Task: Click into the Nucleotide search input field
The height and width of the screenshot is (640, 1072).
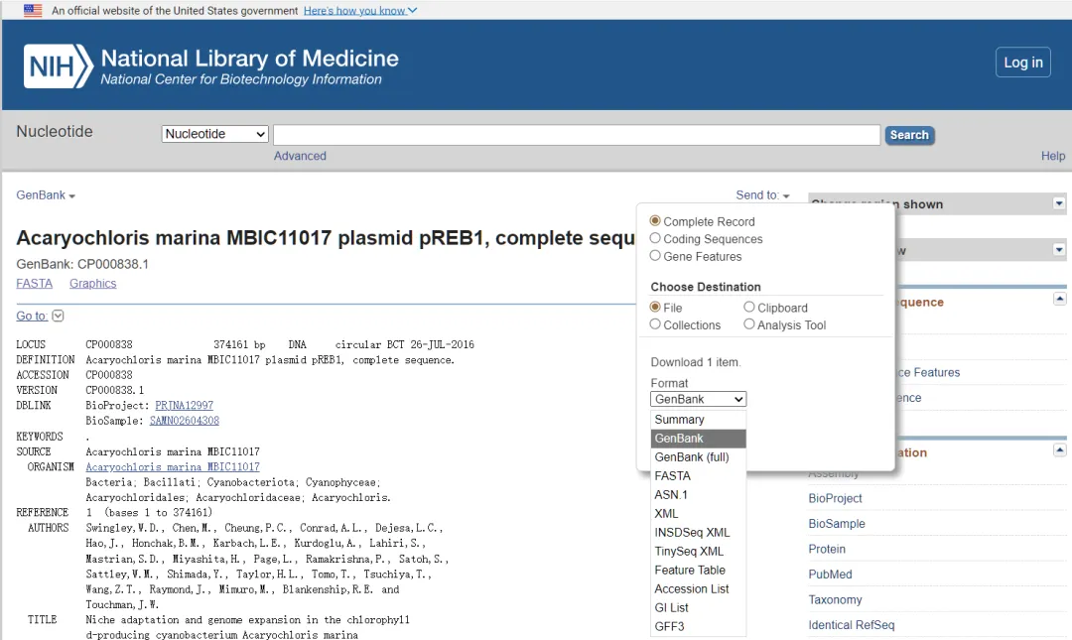Action: tap(576, 135)
